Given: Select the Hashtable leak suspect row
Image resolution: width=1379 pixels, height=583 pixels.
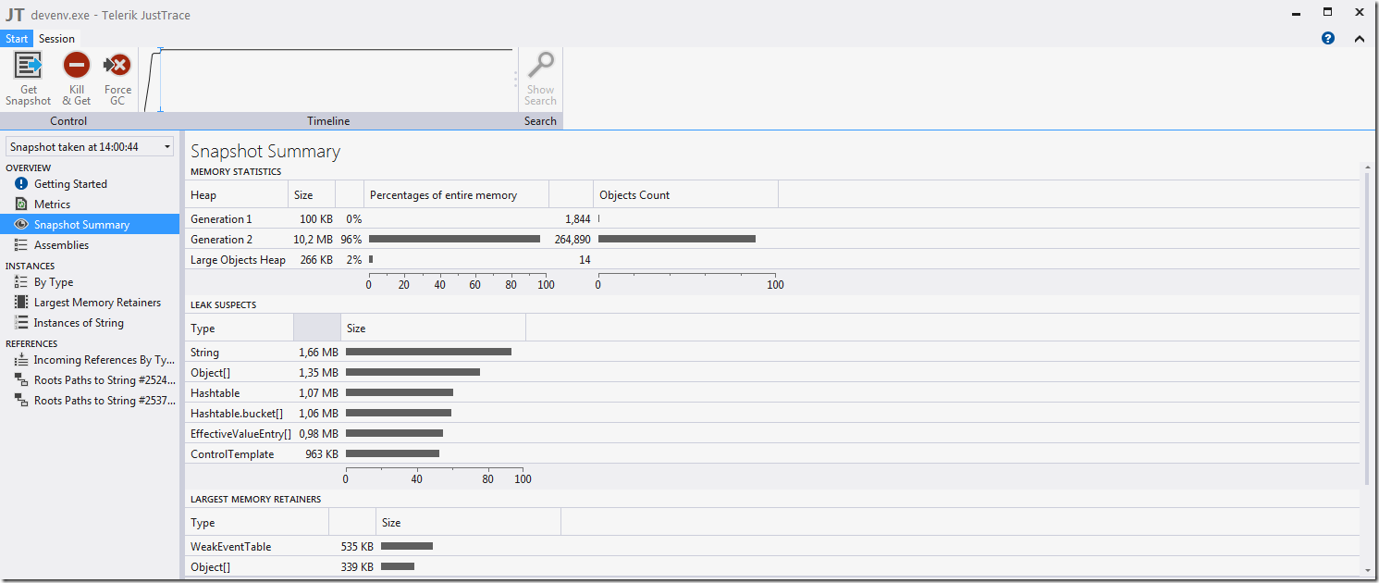Looking at the screenshot, I should (x=772, y=393).
